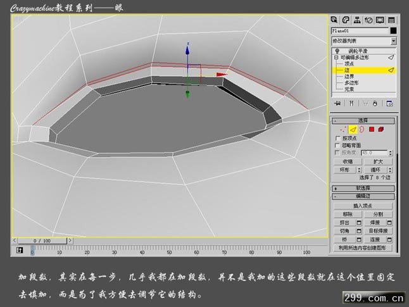Click Remove Modifier from stack icon
Screen dimensions: 409x307
(x=375, y=104)
